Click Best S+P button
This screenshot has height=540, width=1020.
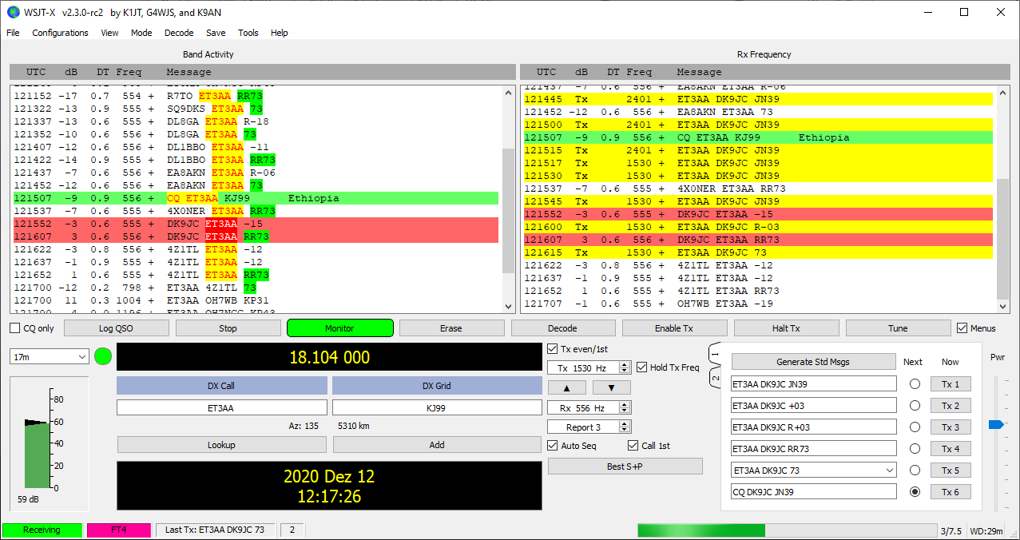[x=625, y=466]
